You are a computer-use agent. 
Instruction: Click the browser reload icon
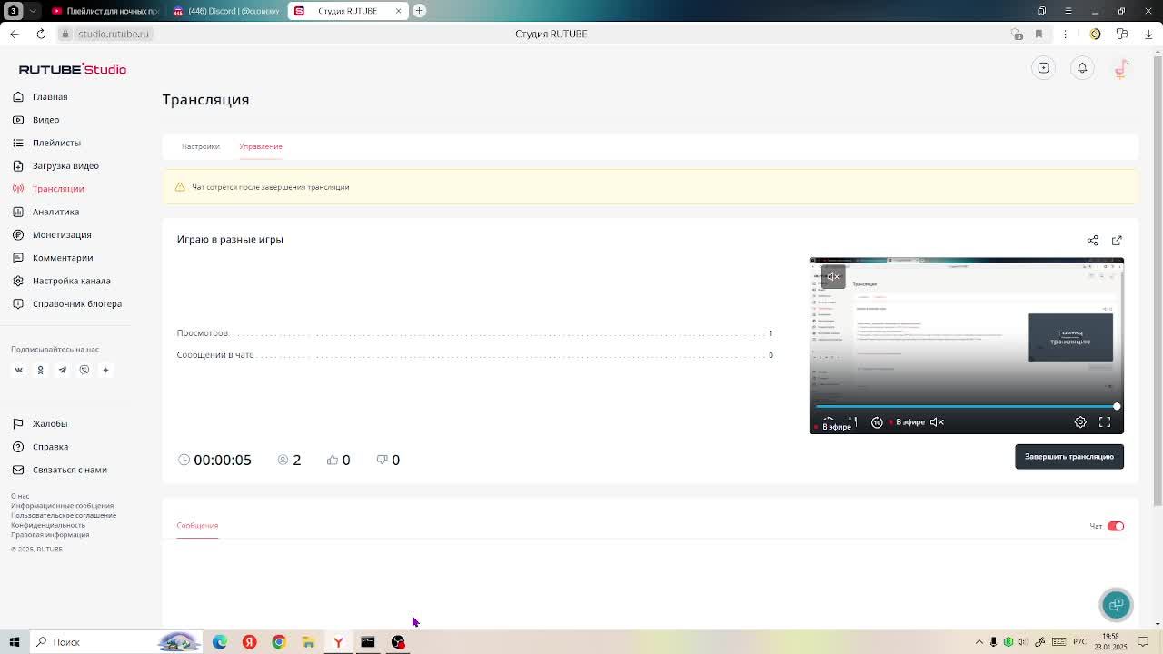[41, 34]
